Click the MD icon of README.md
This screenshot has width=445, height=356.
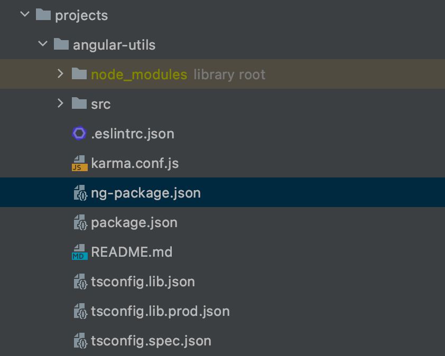79,252
